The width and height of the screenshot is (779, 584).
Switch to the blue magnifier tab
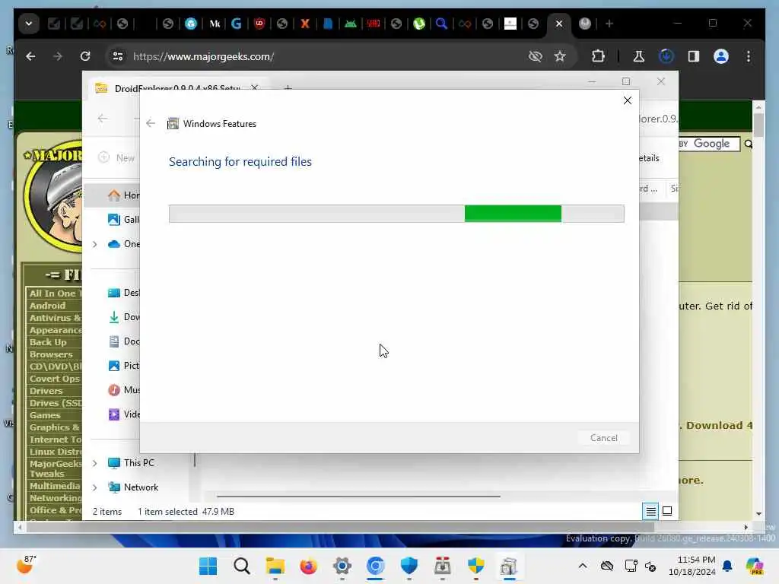click(441, 24)
